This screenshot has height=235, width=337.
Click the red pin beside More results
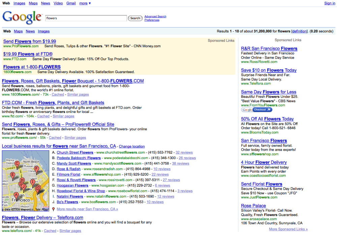click(53, 209)
